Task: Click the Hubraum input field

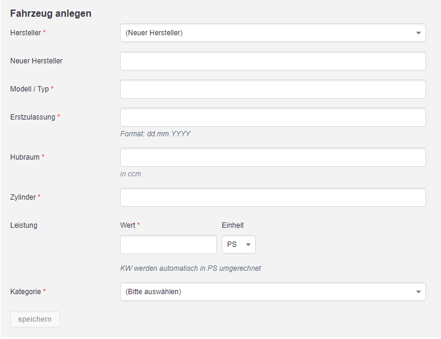Action: (273, 157)
